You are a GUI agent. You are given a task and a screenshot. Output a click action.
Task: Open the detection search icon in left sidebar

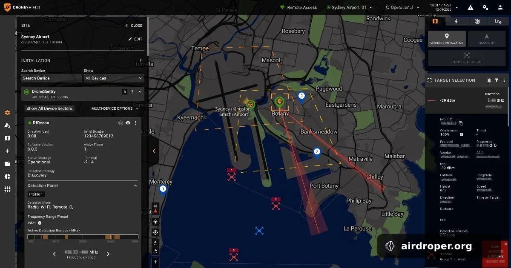7,125
